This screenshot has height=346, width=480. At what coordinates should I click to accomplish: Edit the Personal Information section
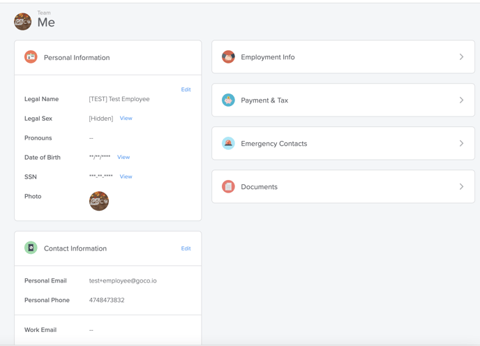186,89
